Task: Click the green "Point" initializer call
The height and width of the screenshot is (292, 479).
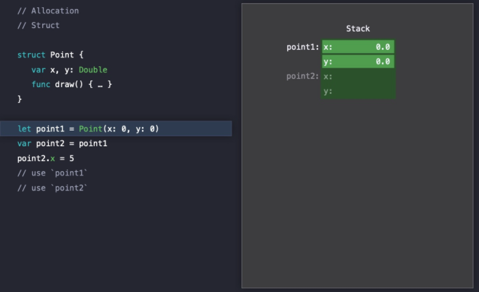Action: pos(91,129)
